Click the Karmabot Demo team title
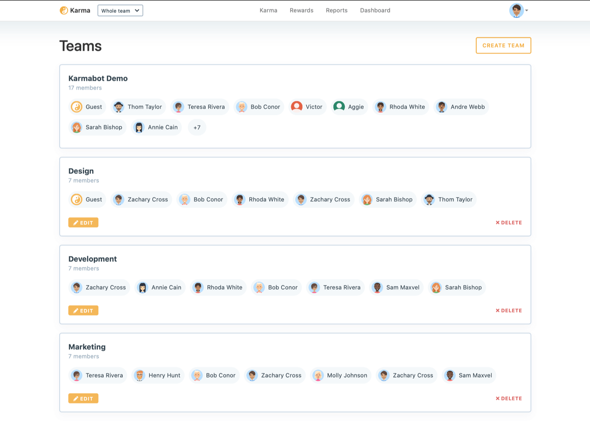Image resolution: width=590 pixels, height=442 pixels. click(98, 78)
